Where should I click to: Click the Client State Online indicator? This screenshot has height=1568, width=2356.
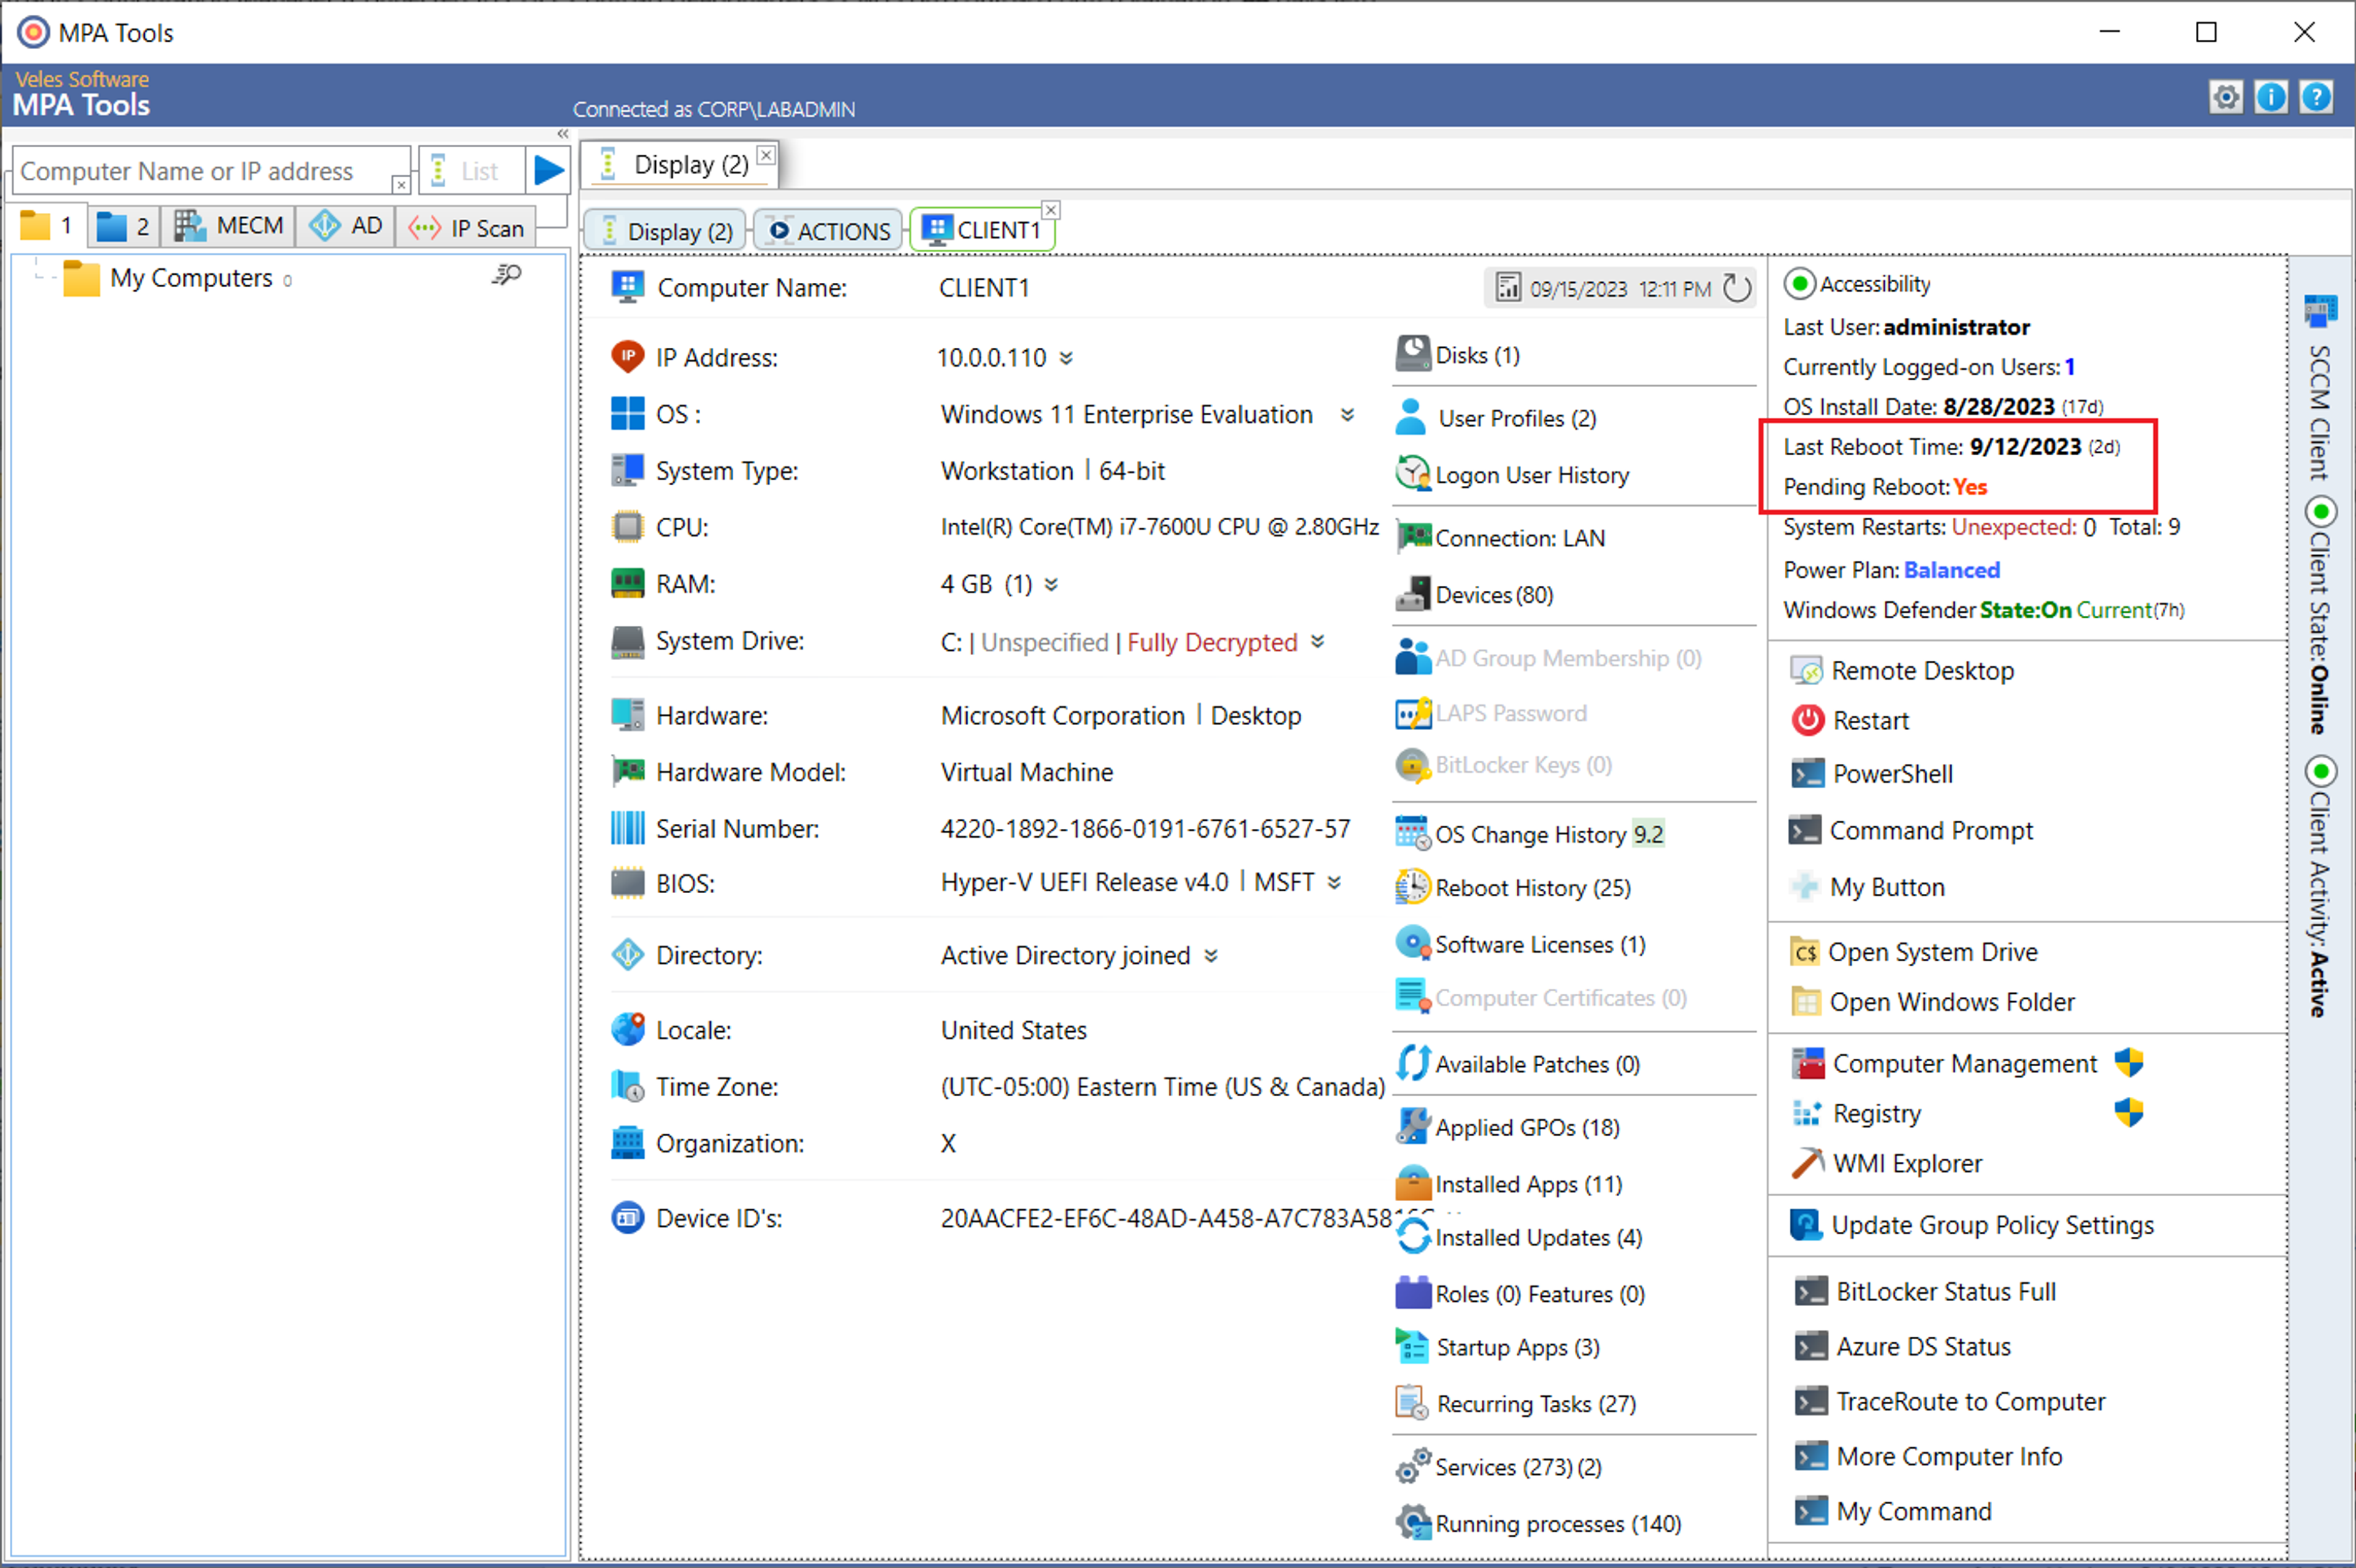[2320, 512]
